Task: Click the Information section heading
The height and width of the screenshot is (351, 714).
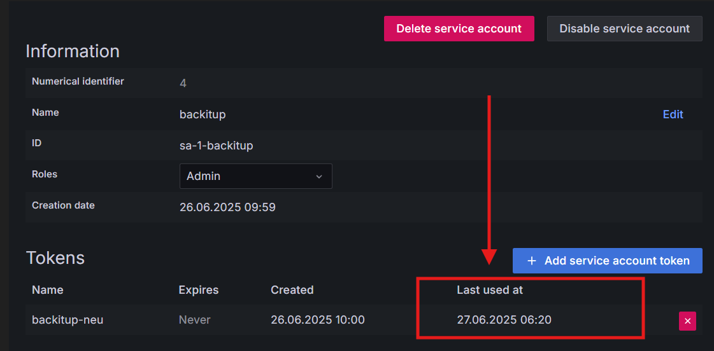Action: 73,51
